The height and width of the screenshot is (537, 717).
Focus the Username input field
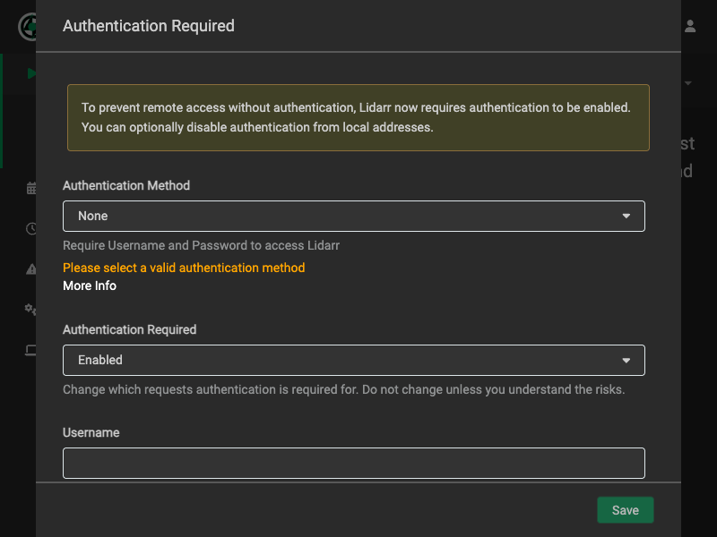pos(353,463)
